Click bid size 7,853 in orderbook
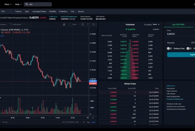Viewport: 195px width, 131px height. [x=110, y=60]
